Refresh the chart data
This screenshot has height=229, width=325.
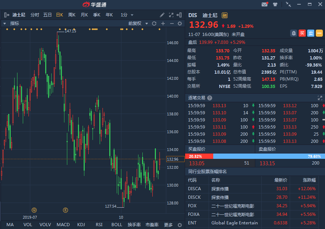click(x=154, y=24)
